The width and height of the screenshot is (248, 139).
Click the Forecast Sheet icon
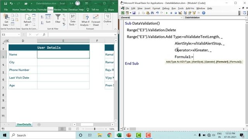(96, 20)
